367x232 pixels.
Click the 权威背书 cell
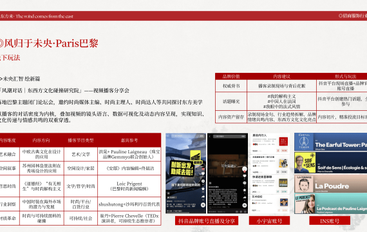pyautogui.click(x=231, y=86)
